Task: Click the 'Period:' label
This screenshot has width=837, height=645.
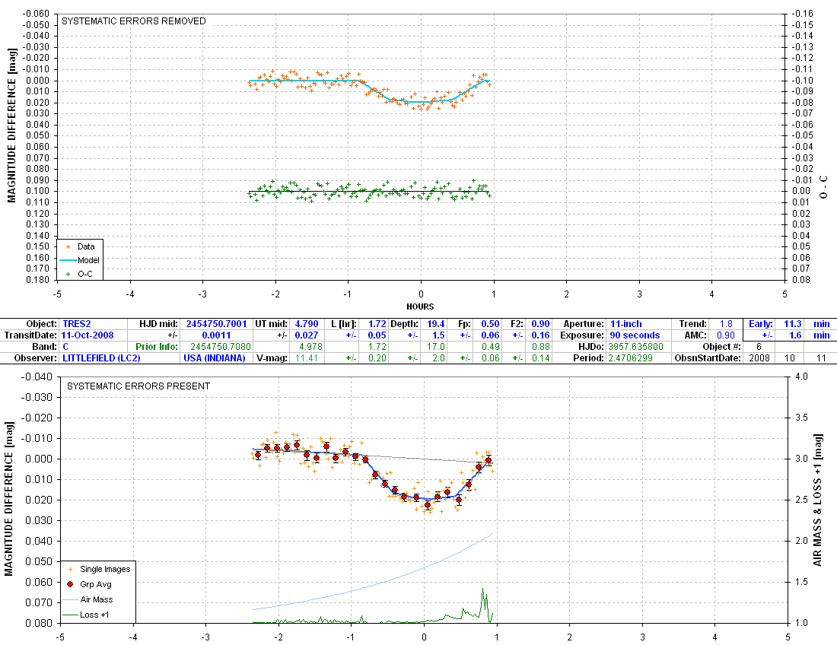Action: click(589, 358)
